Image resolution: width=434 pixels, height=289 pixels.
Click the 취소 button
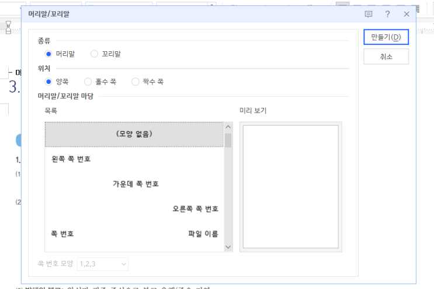point(386,57)
